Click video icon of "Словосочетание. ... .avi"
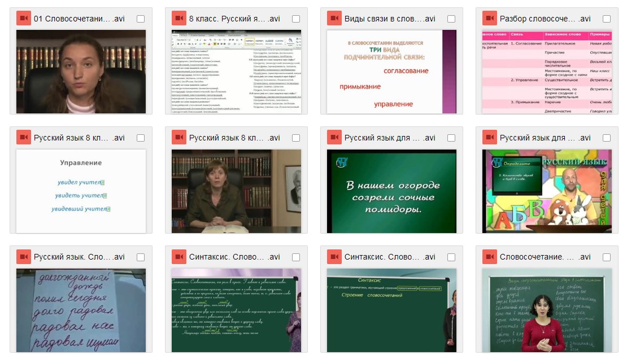This screenshot has width=627, height=360. 489,257
